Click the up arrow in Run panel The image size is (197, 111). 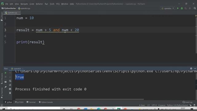(10, 73)
